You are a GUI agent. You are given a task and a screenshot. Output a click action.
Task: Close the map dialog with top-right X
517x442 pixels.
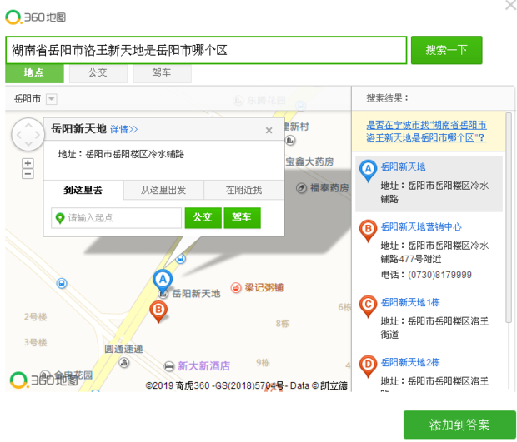(510, 5)
